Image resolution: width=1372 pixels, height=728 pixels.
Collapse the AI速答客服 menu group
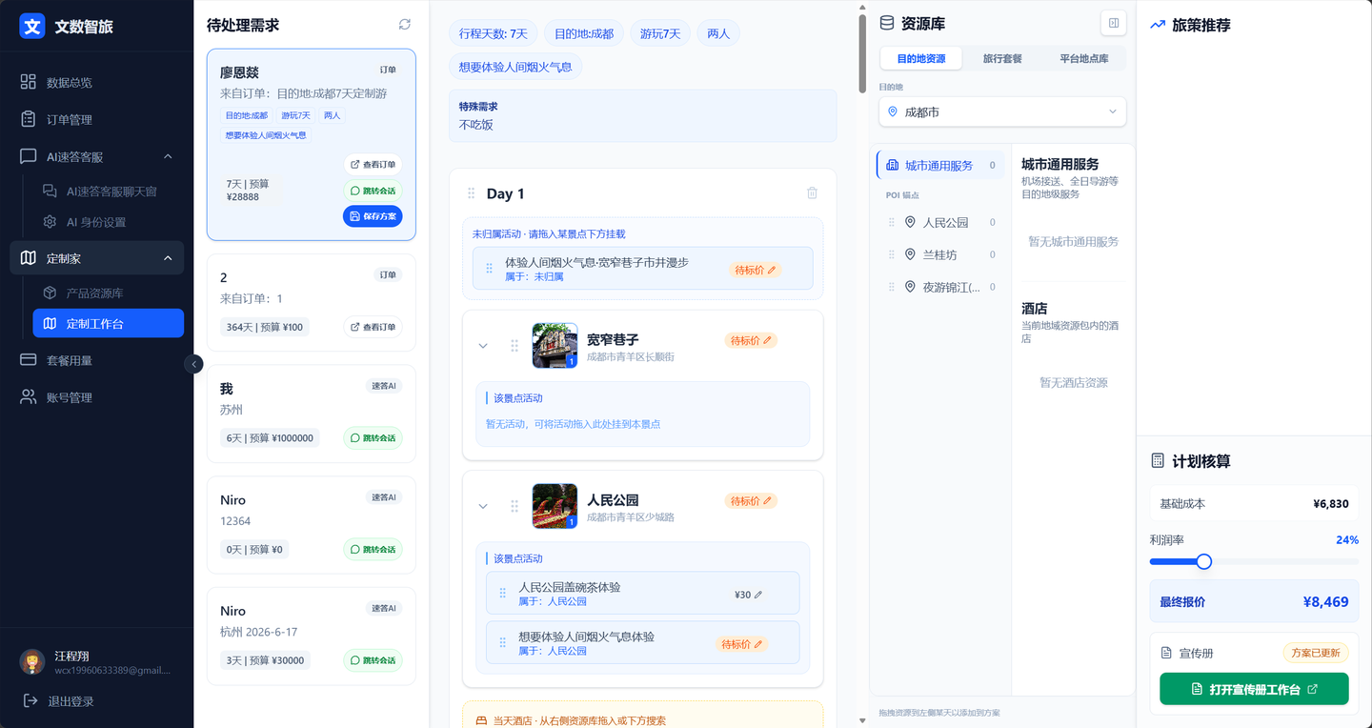coord(168,156)
